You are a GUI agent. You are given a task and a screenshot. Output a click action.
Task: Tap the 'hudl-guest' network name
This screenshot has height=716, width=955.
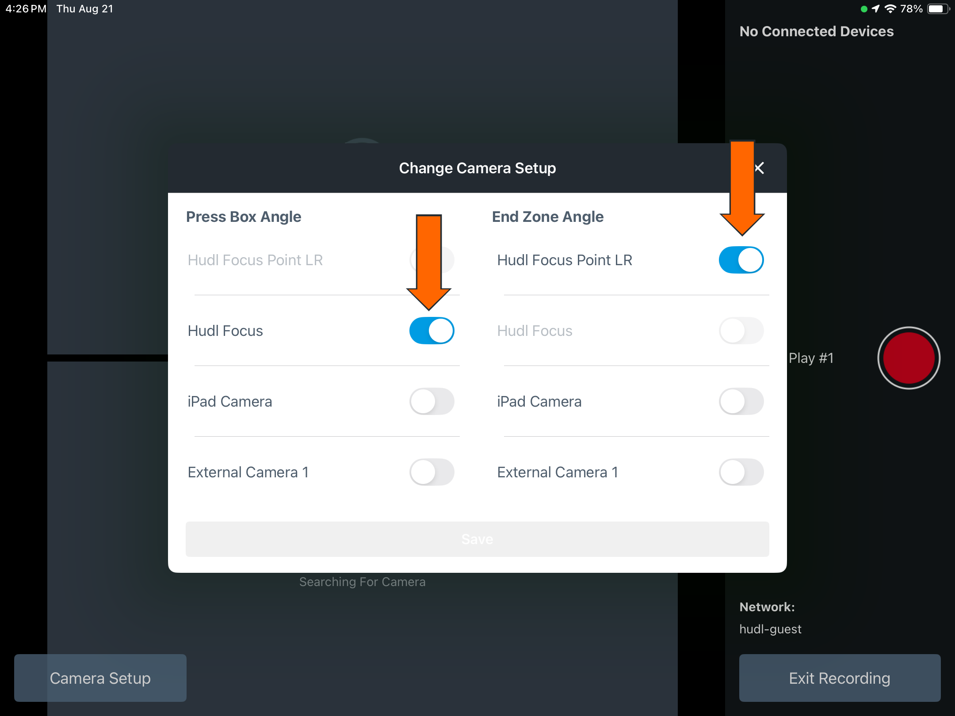(770, 629)
